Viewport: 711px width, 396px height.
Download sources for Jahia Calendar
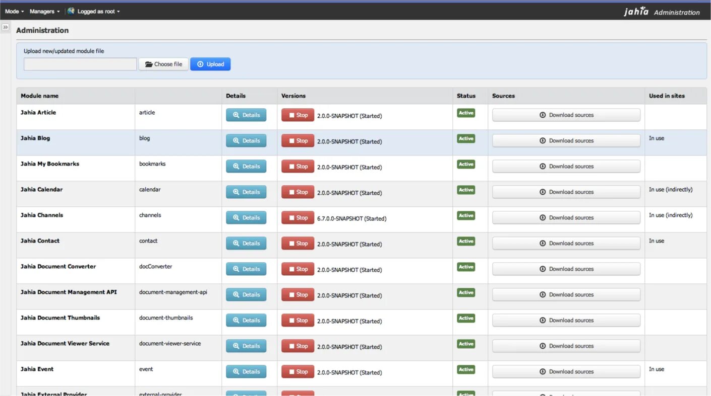tap(566, 192)
